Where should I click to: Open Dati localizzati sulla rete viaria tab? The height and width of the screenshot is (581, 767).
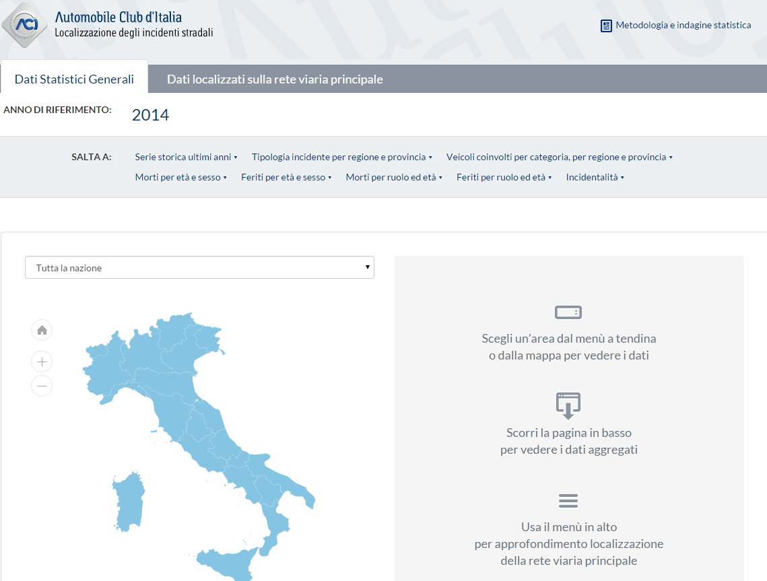click(x=275, y=79)
